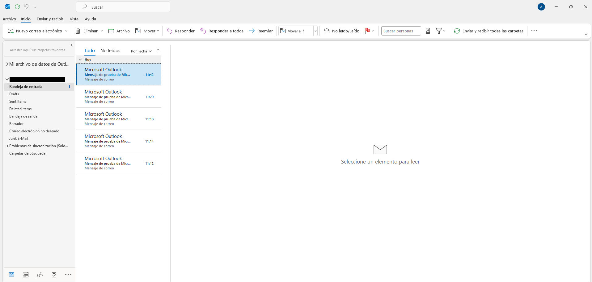Select the Deleted Items folder
592x282 pixels.
tap(20, 109)
